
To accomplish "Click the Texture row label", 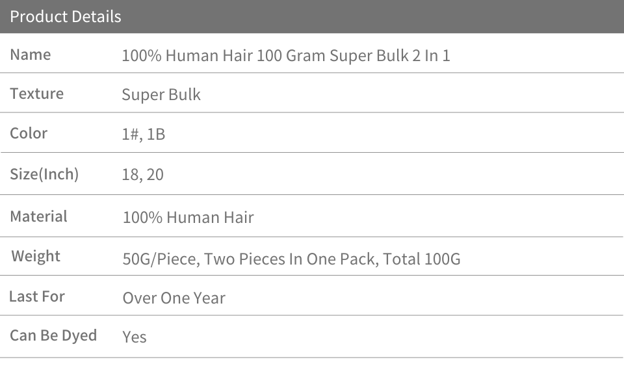I will (x=37, y=94).
